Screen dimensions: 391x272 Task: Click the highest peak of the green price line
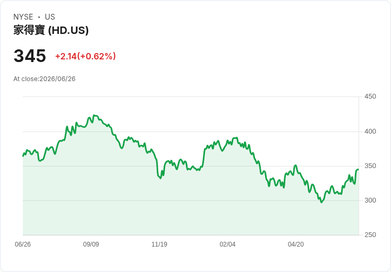(94, 115)
